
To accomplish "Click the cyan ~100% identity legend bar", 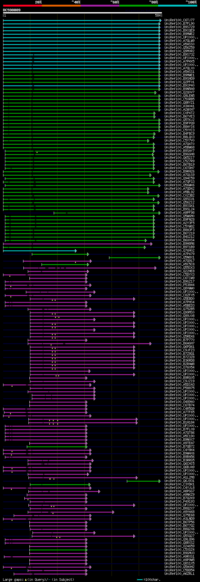I will click(x=177, y=6).
